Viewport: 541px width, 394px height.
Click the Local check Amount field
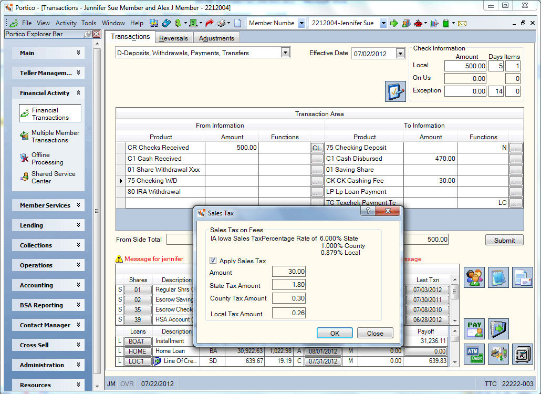[465, 66]
